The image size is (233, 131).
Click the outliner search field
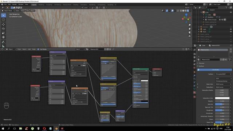pos(211,7)
